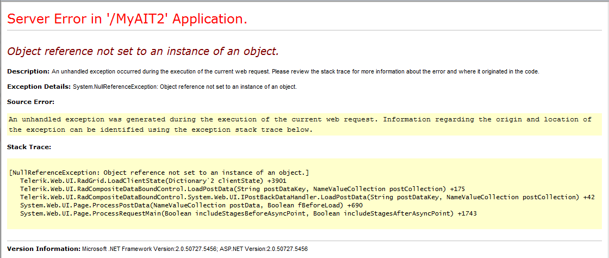Click the '[NullReferenceException: ...]' first stack trace line
This screenshot has height=258, width=609.
click(159, 173)
